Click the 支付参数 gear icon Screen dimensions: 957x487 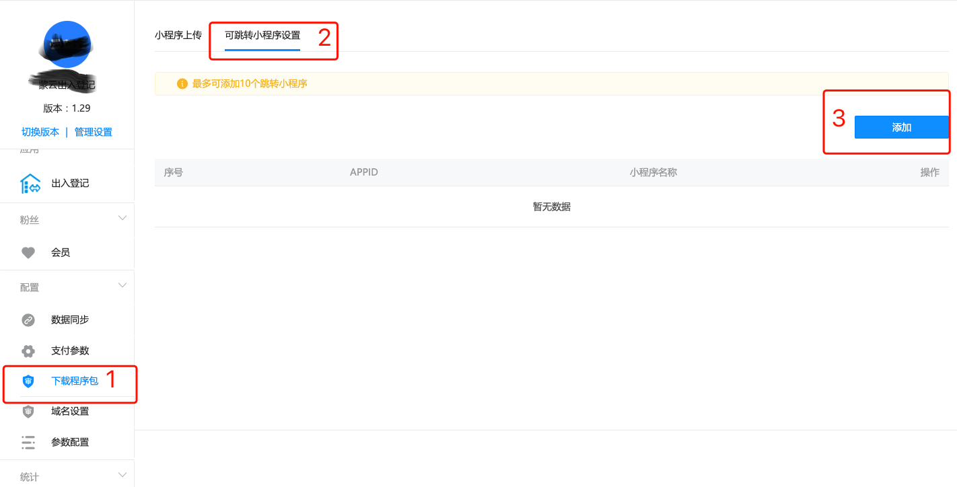pyautogui.click(x=28, y=351)
